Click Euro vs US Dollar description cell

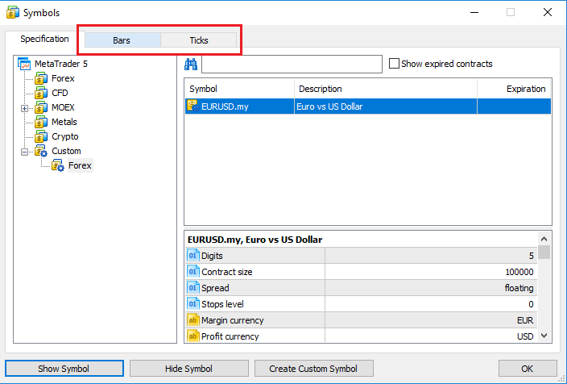[x=386, y=106]
